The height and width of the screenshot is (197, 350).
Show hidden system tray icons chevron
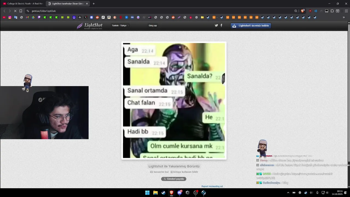point(288,193)
